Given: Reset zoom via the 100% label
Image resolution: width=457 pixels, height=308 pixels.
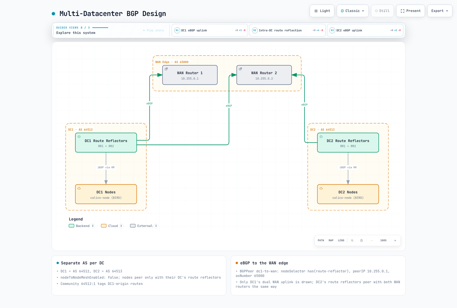Looking at the screenshot, I should click(x=383, y=240).
